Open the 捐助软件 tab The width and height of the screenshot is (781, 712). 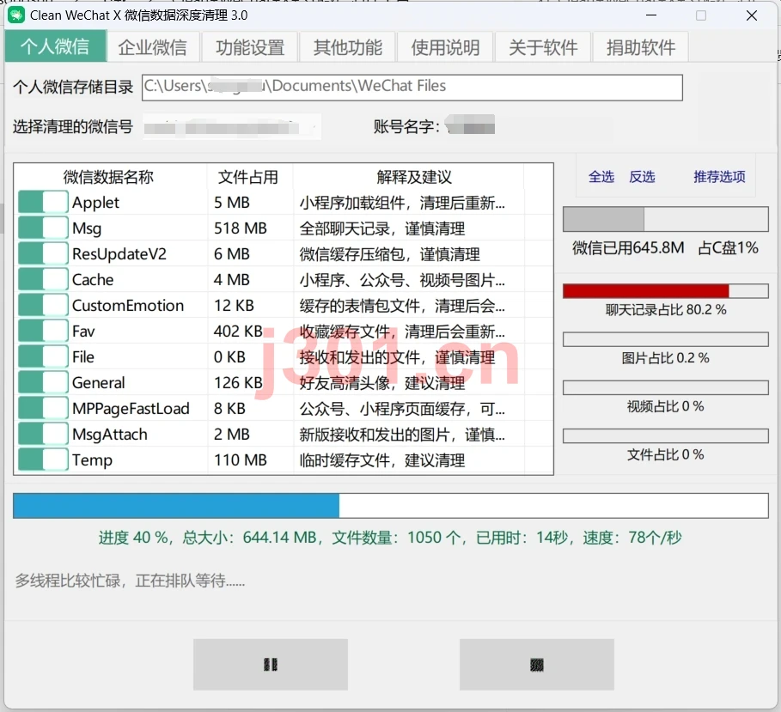click(x=641, y=47)
